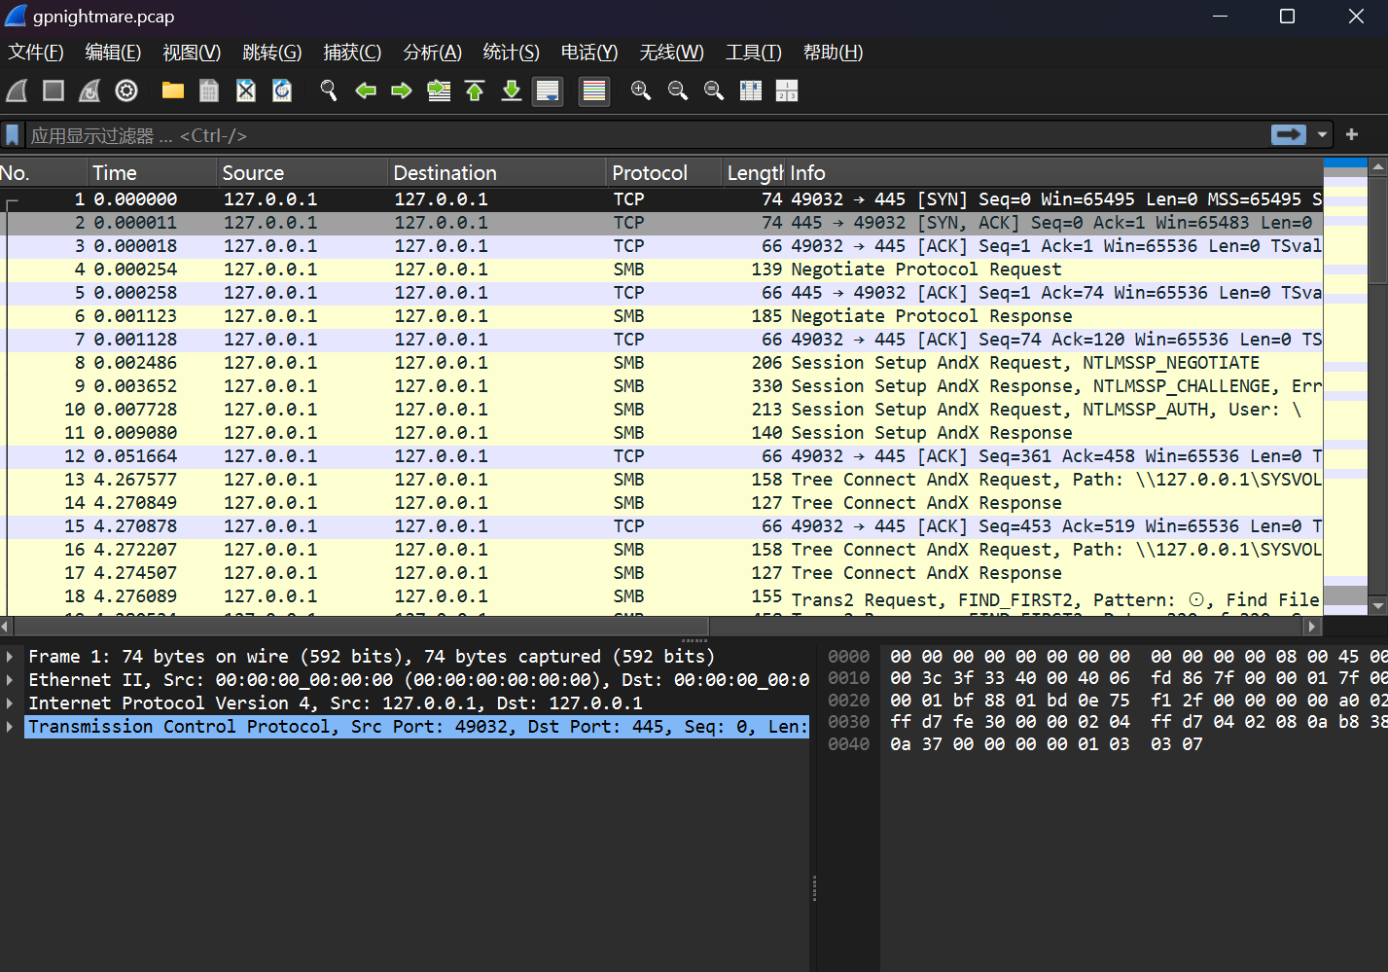Open the 编辑(E) menu
Viewport: 1388px width, 972px height.
click(113, 52)
